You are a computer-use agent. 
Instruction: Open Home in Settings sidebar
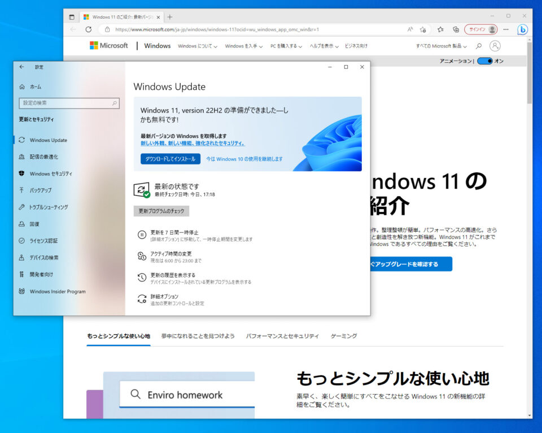click(30, 87)
